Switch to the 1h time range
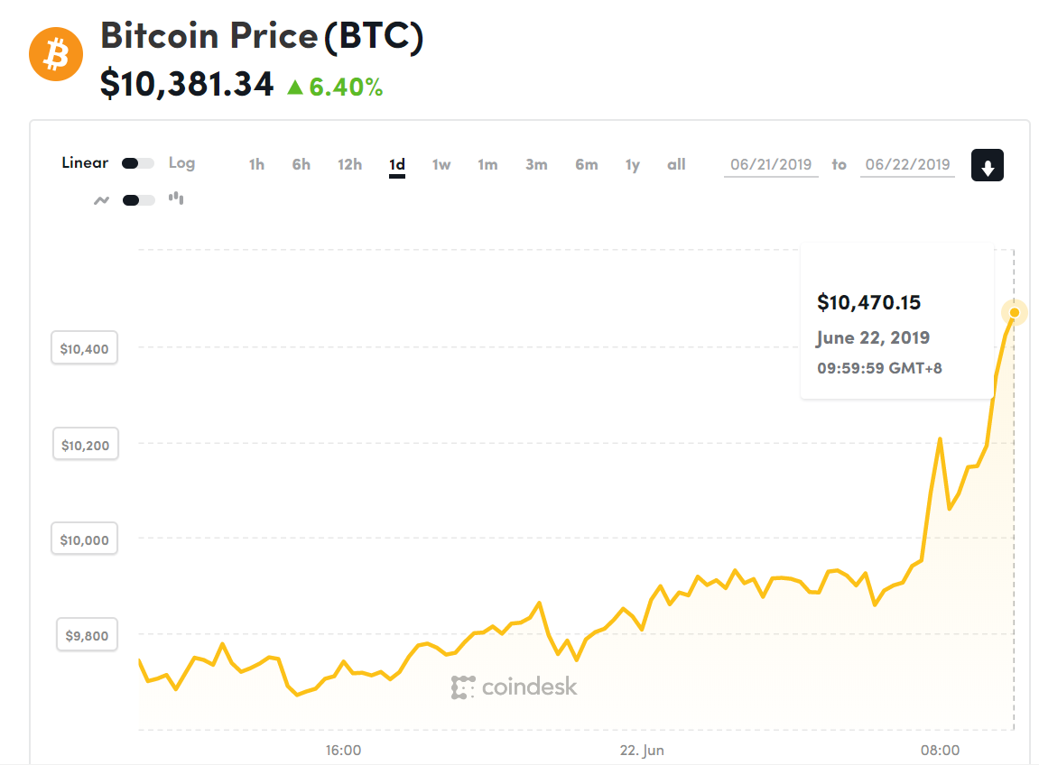The width and height of the screenshot is (1039, 765). point(256,165)
